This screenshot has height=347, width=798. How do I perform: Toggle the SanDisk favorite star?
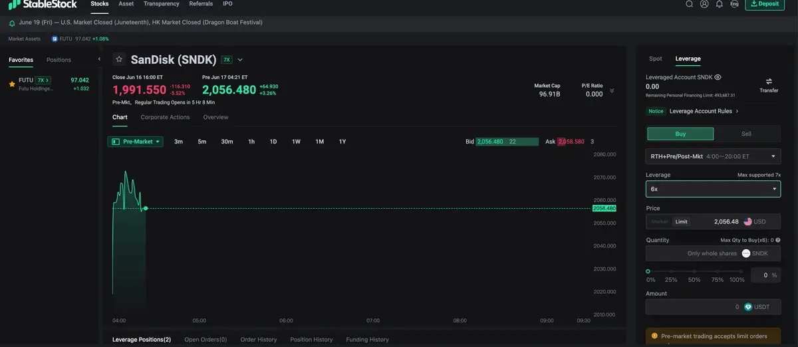[x=119, y=59]
